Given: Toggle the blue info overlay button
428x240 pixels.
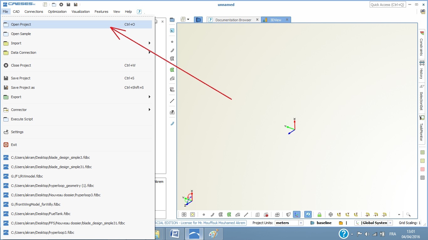Looking at the screenshot, I should pos(308,215).
